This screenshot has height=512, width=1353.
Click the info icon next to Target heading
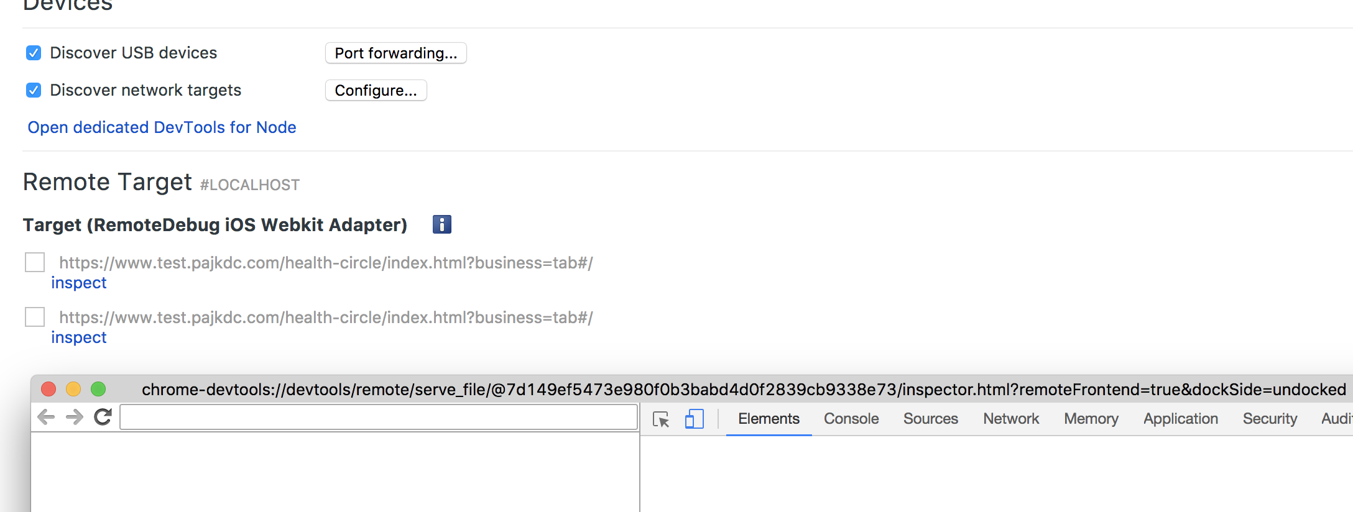point(441,224)
